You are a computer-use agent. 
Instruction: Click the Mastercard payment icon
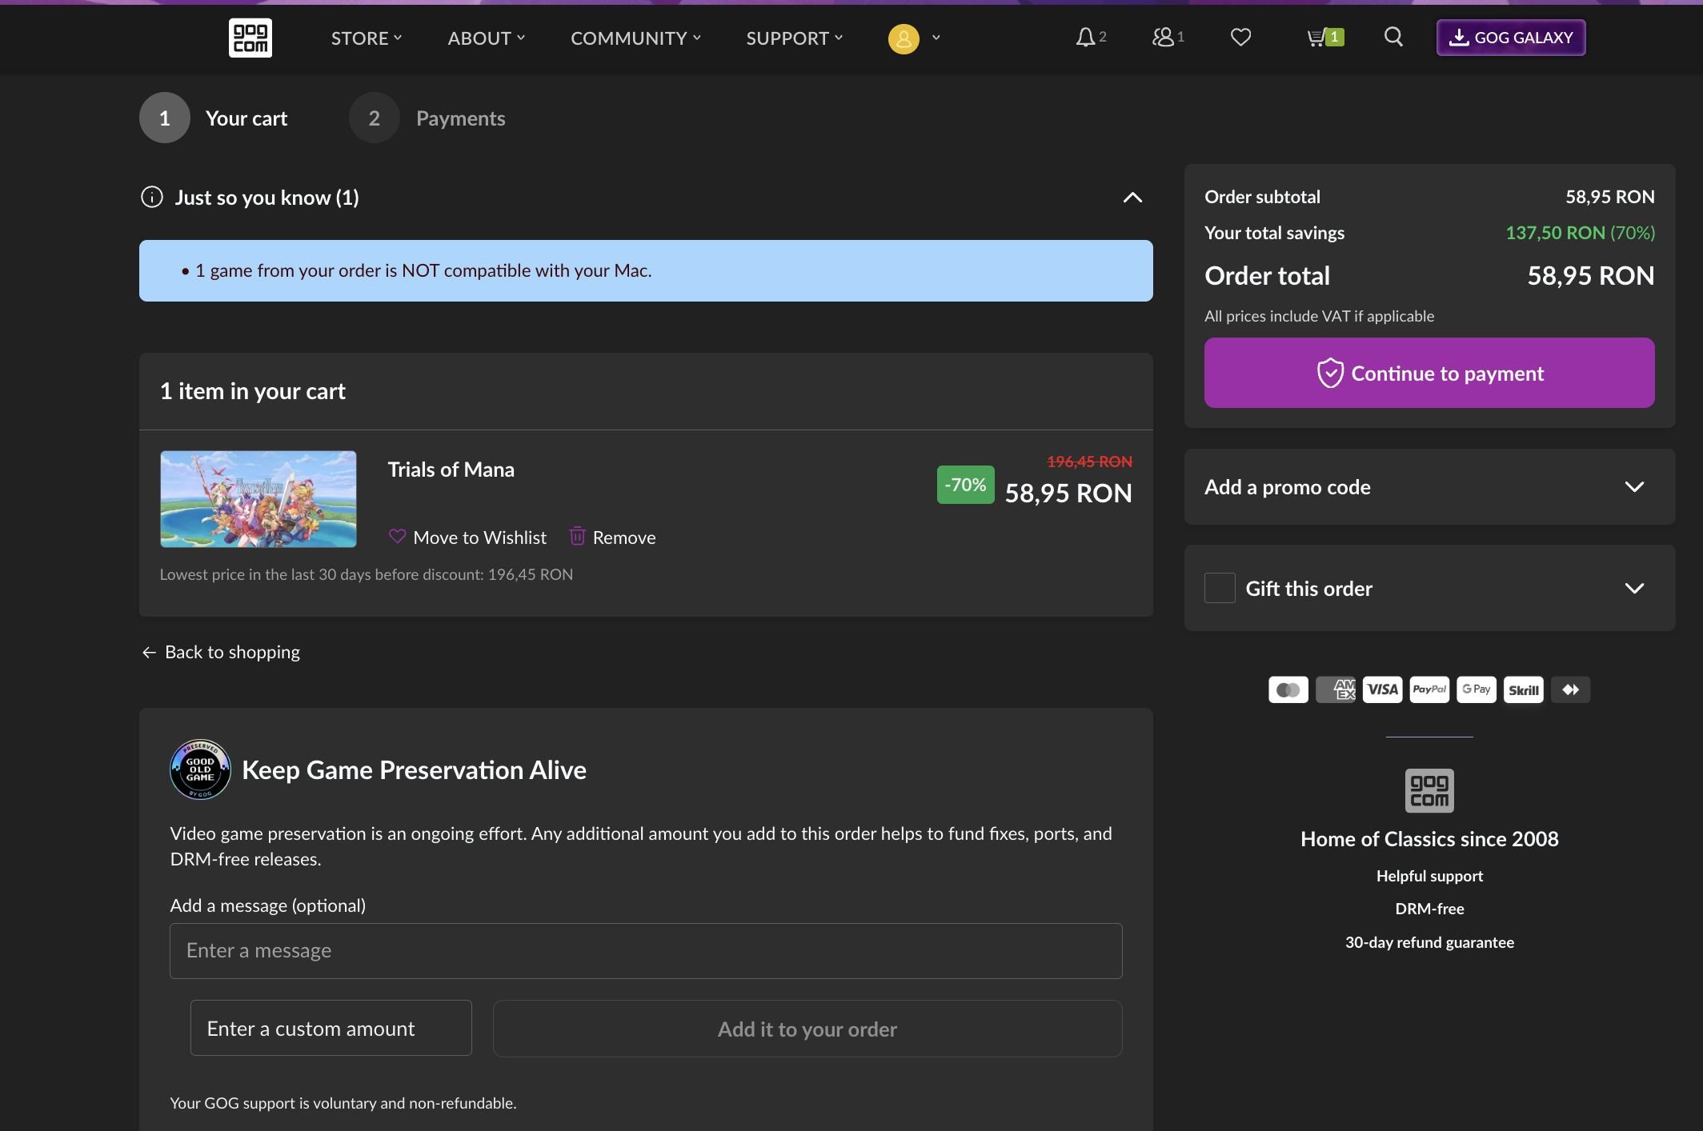(x=1288, y=689)
